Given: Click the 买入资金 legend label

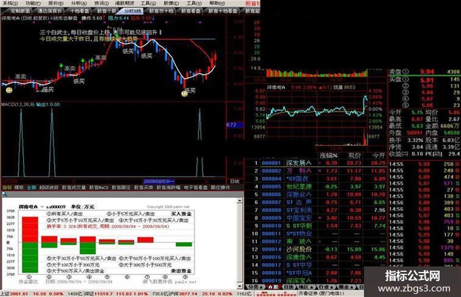Looking at the screenshot, I should tap(181, 214).
